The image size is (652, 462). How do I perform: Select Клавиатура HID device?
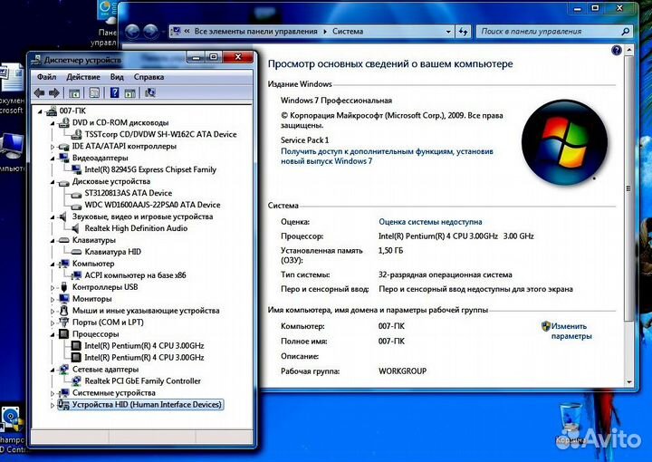[x=112, y=252]
